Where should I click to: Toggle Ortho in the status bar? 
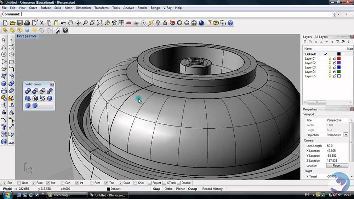click(x=169, y=189)
